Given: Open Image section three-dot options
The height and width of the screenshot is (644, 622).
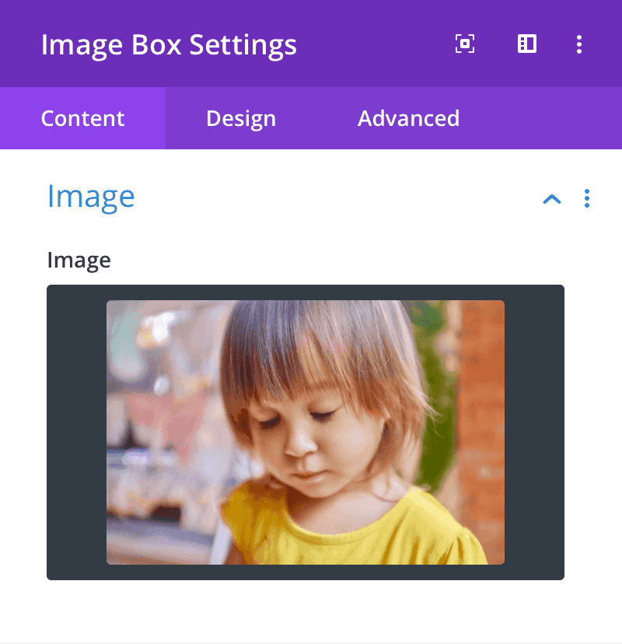Looking at the screenshot, I should click(x=587, y=198).
